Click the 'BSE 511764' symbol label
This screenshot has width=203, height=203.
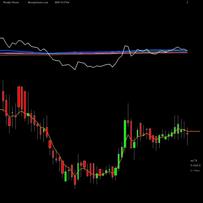coord(62,2)
